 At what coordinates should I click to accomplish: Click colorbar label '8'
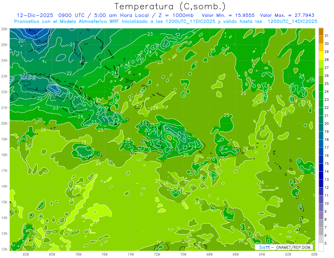(x=326, y=220)
